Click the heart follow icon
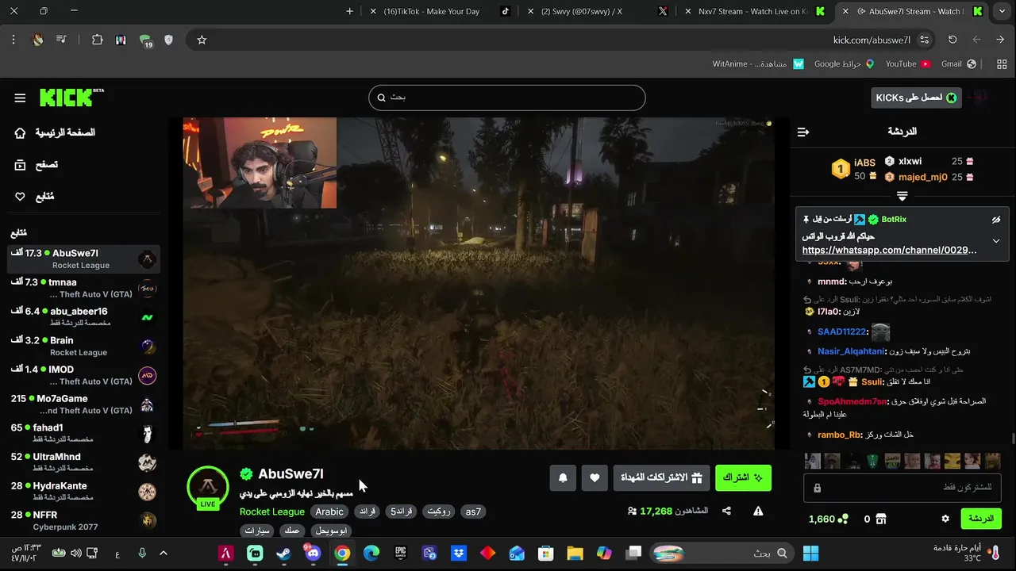This screenshot has width=1016, height=571. [595, 477]
